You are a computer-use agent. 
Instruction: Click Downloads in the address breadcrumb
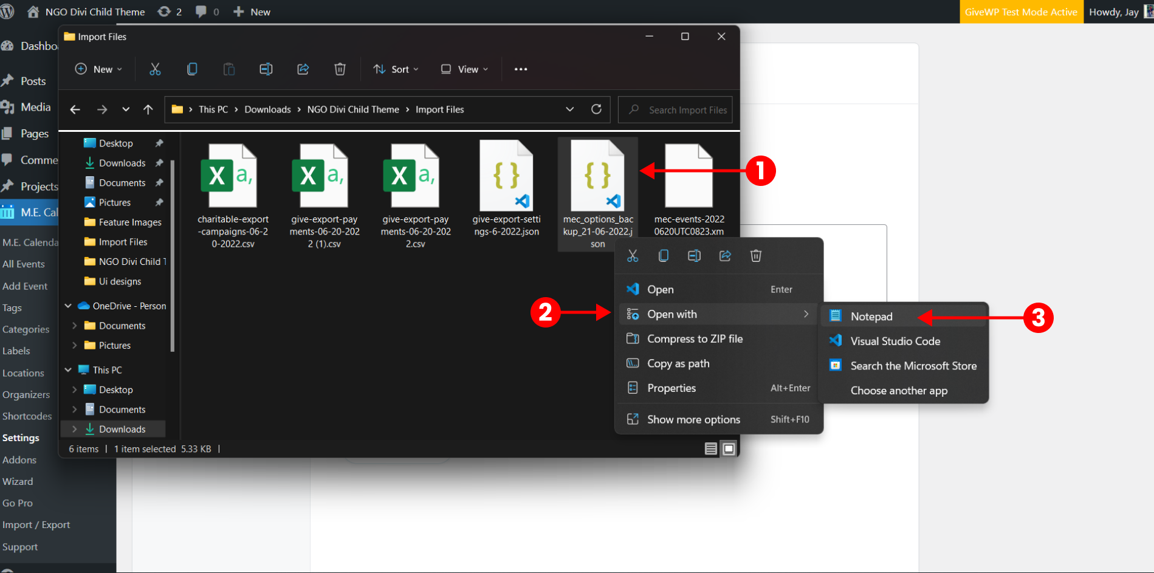[267, 109]
